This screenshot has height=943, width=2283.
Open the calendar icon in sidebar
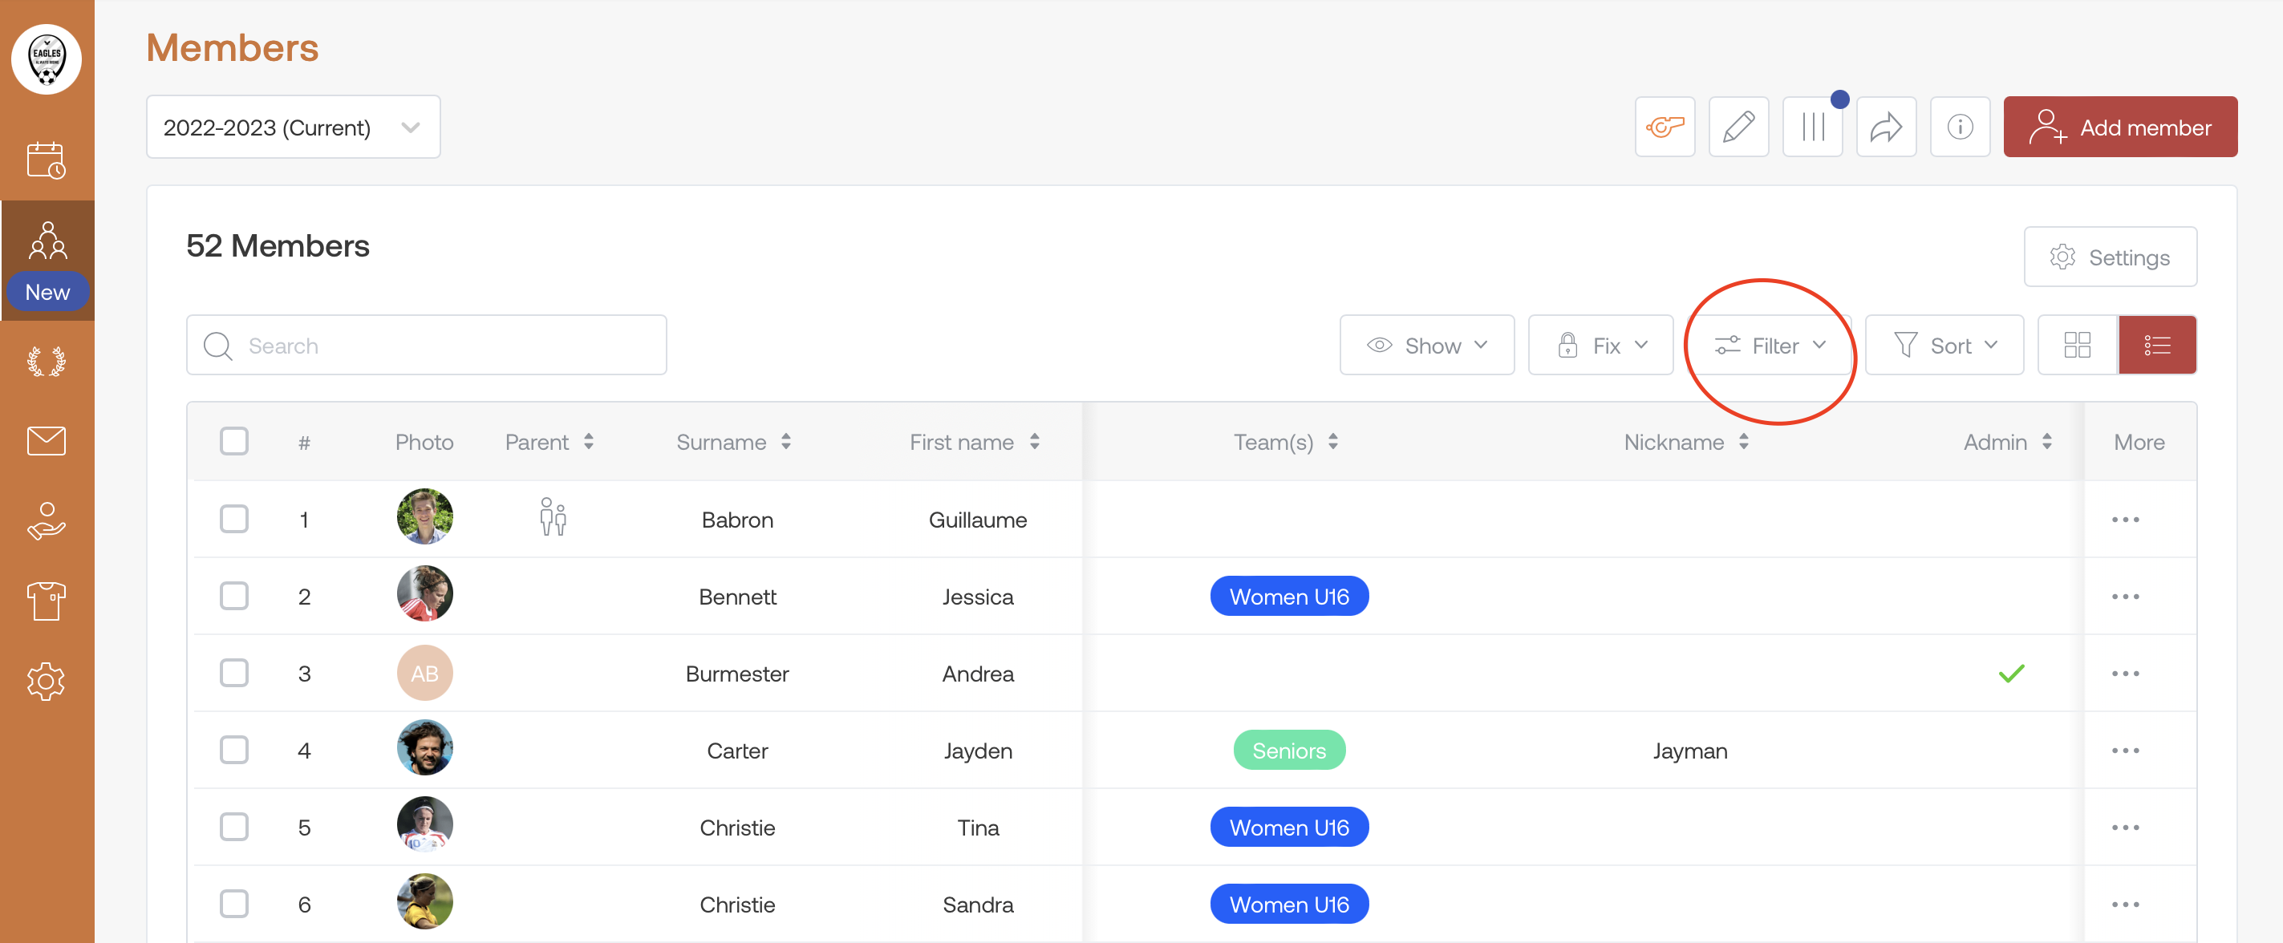(46, 160)
